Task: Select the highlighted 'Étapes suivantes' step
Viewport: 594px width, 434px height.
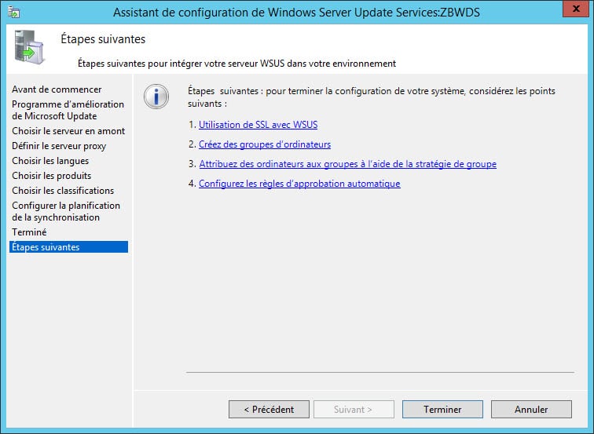Action: point(68,247)
